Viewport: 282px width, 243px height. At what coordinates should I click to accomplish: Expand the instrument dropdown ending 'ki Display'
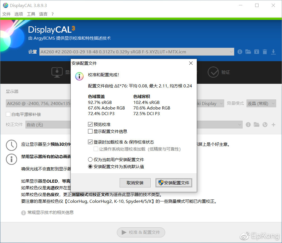coord(210,103)
